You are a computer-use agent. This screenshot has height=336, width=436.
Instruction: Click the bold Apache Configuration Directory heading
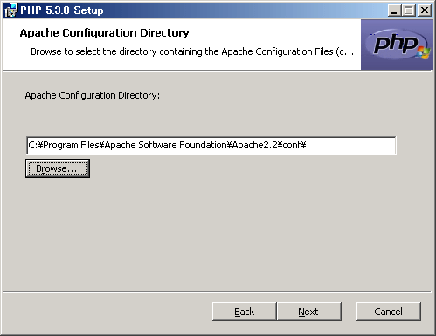pyautogui.click(x=104, y=33)
